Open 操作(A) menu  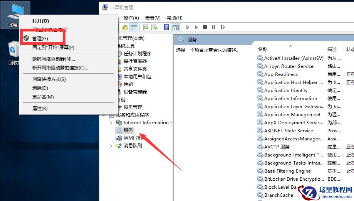(131, 18)
